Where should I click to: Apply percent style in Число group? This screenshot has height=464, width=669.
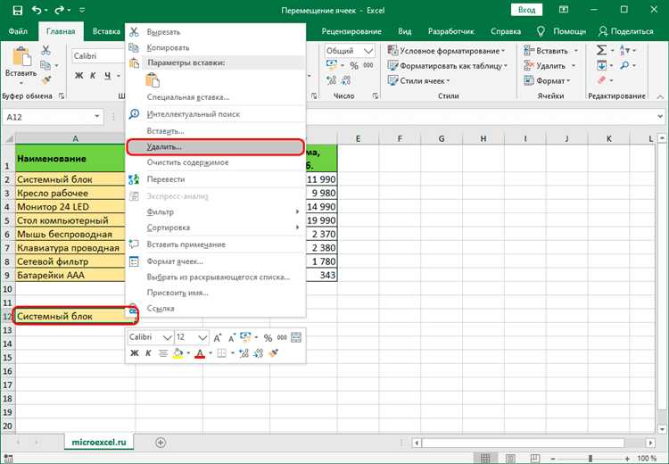coord(354,66)
